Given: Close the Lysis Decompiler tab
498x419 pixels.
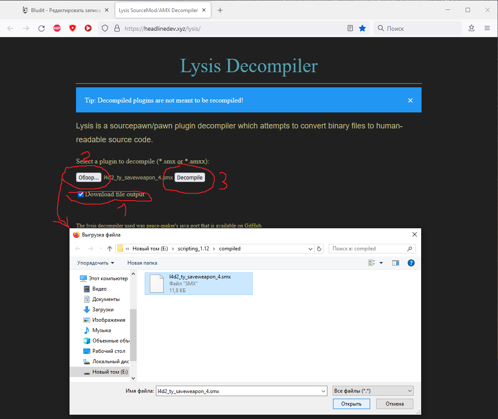Looking at the screenshot, I should [x=204, y=10].
